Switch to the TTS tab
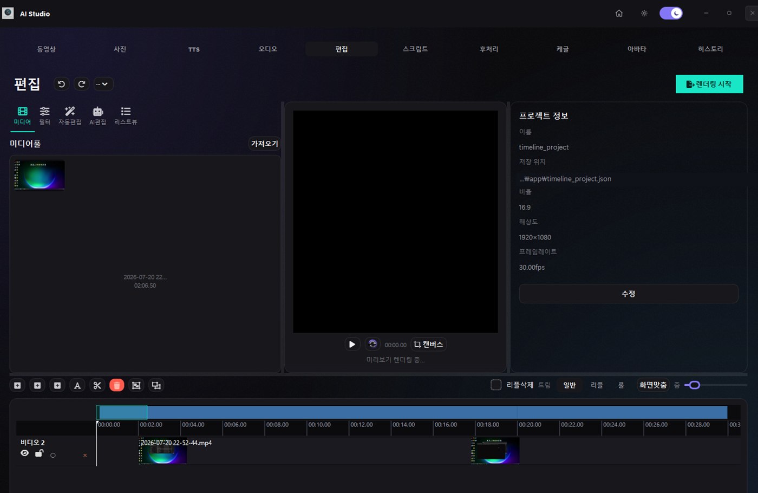Viewport: 758px width, 493px height. point(194,49)
